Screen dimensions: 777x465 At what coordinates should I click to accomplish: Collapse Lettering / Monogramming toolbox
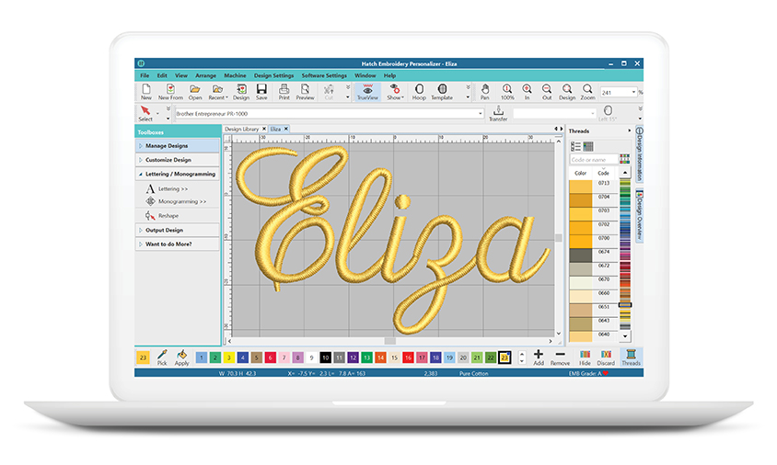[178, 174]
